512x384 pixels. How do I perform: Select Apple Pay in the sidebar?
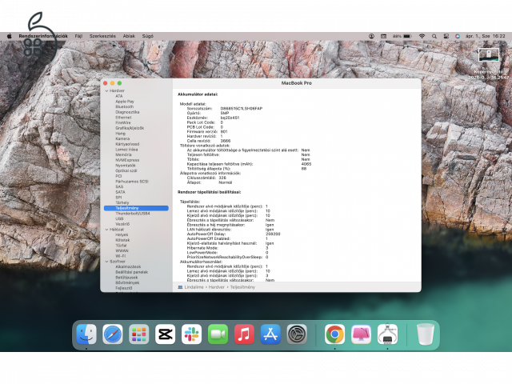point(125,102)
